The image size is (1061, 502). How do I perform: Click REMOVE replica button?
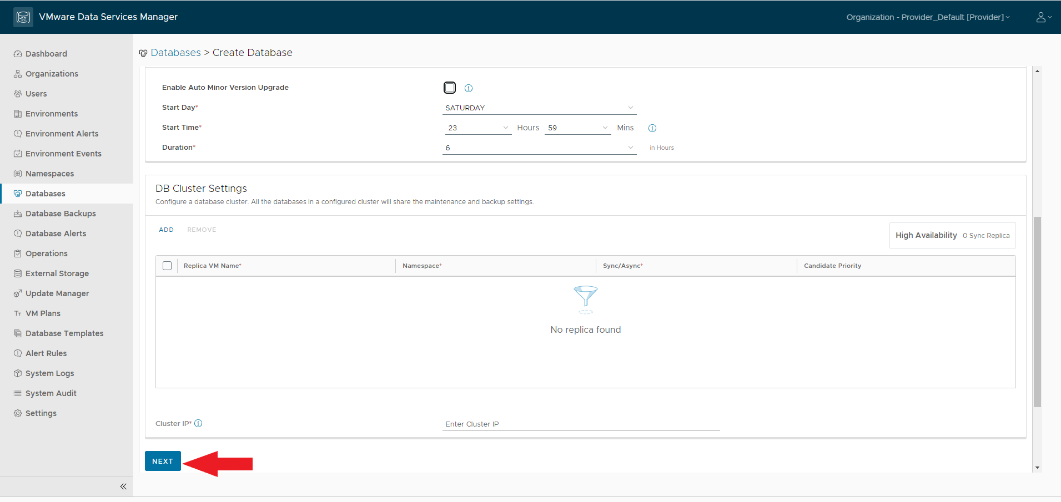(202, 230)
